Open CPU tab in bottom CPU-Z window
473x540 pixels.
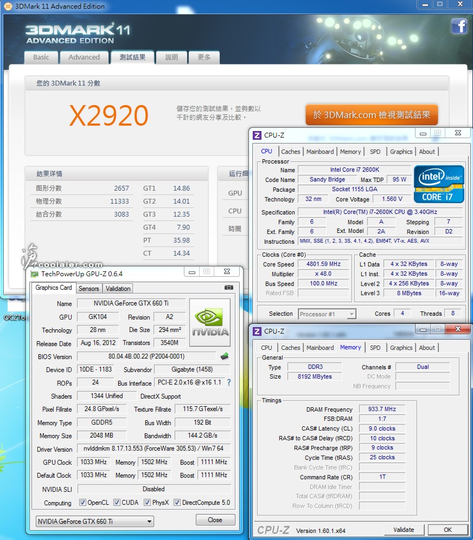pos(266,348)
